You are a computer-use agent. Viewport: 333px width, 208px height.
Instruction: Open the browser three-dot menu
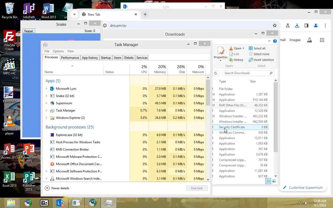(325, 25)
